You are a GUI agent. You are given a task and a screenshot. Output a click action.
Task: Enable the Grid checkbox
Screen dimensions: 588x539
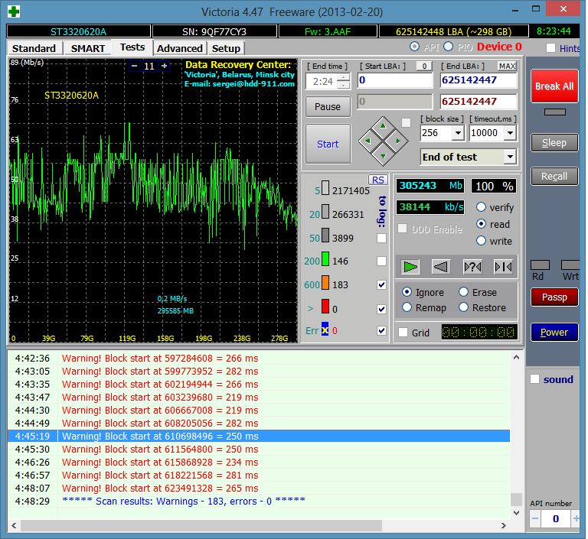click(x=403, y=333)
